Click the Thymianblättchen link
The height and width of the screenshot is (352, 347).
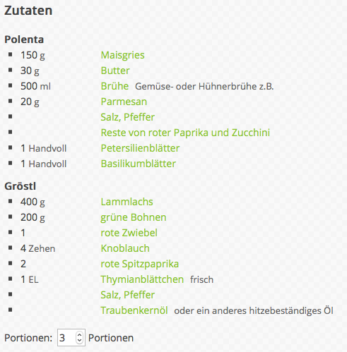(142, 279)
